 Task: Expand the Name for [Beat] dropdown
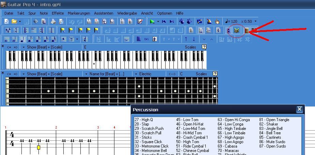click(x=86, y=74)
